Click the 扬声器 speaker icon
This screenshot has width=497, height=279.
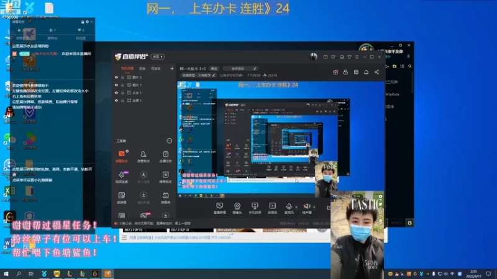coord(306,206)
